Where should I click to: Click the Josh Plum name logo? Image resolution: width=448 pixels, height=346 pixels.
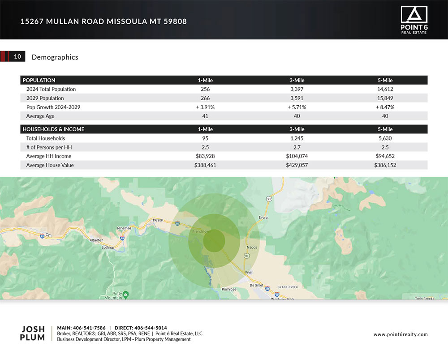[x=33, y=333]
